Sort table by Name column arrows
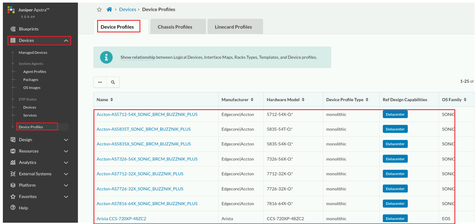Screen dimensions: 475x224 pyautogui.click(x=112, y=99)
